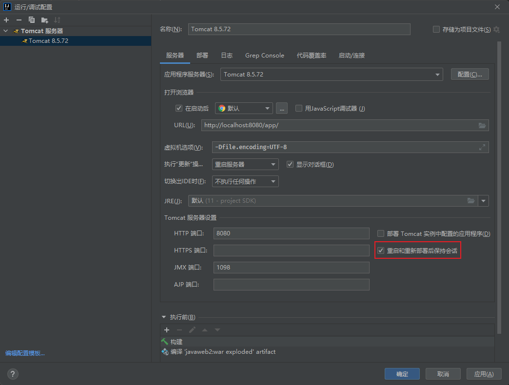Remove selected configuration with minus icon
509x385 pixels.
click(19, 20)
